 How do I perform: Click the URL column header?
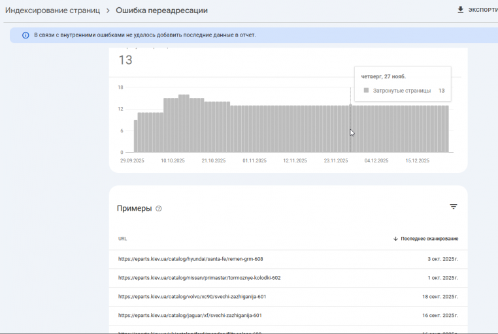point(122,239)
